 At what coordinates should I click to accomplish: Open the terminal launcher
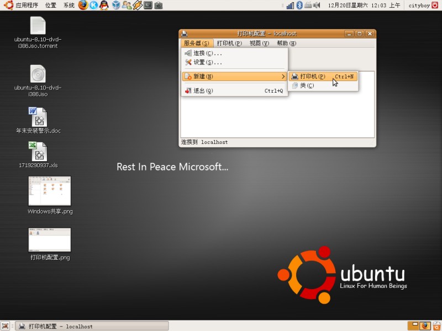coord(148,5)
